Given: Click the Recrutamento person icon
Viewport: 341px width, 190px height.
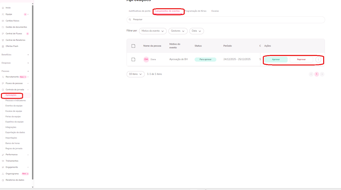Looking at the screenshot, I should 3,77.
